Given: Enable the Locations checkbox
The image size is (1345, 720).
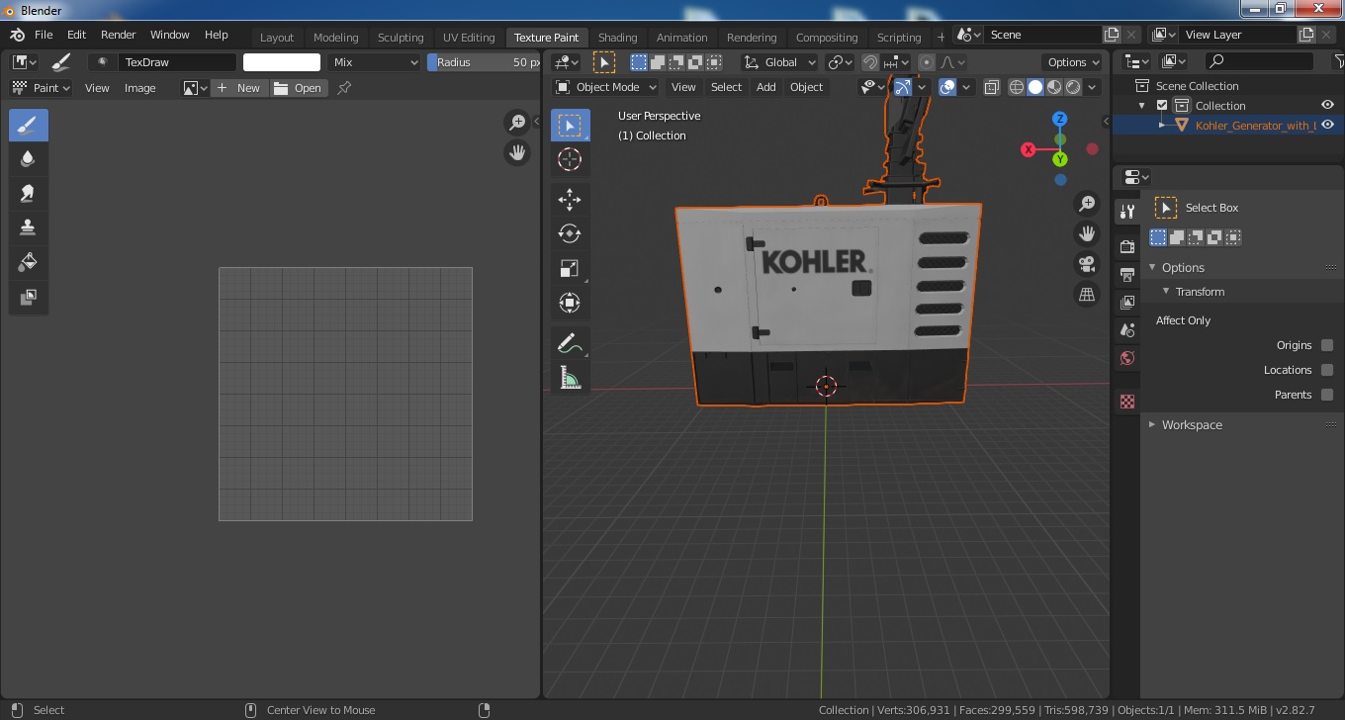Looking at the screenshot, I should [1327, 370].
